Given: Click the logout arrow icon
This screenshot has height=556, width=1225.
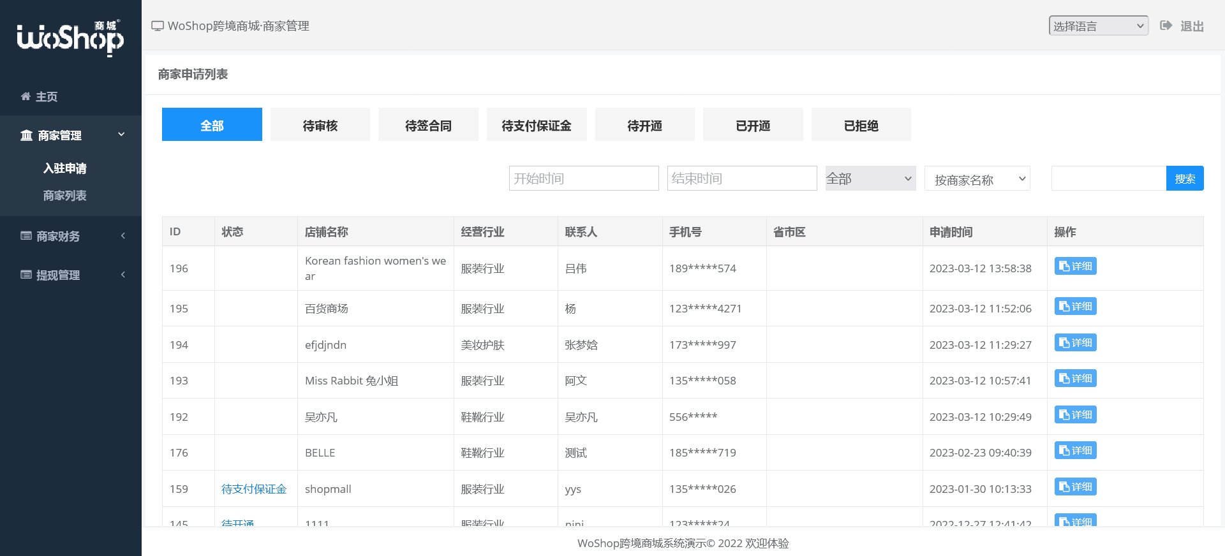Looking at the screenshot, I should (x=1166, y=26).
